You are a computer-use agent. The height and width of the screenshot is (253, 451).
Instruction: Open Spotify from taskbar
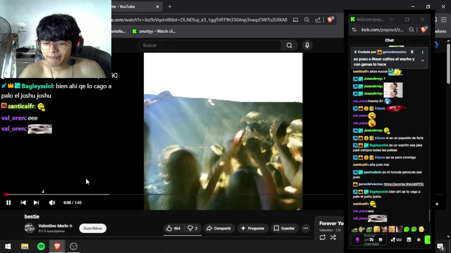41,246
